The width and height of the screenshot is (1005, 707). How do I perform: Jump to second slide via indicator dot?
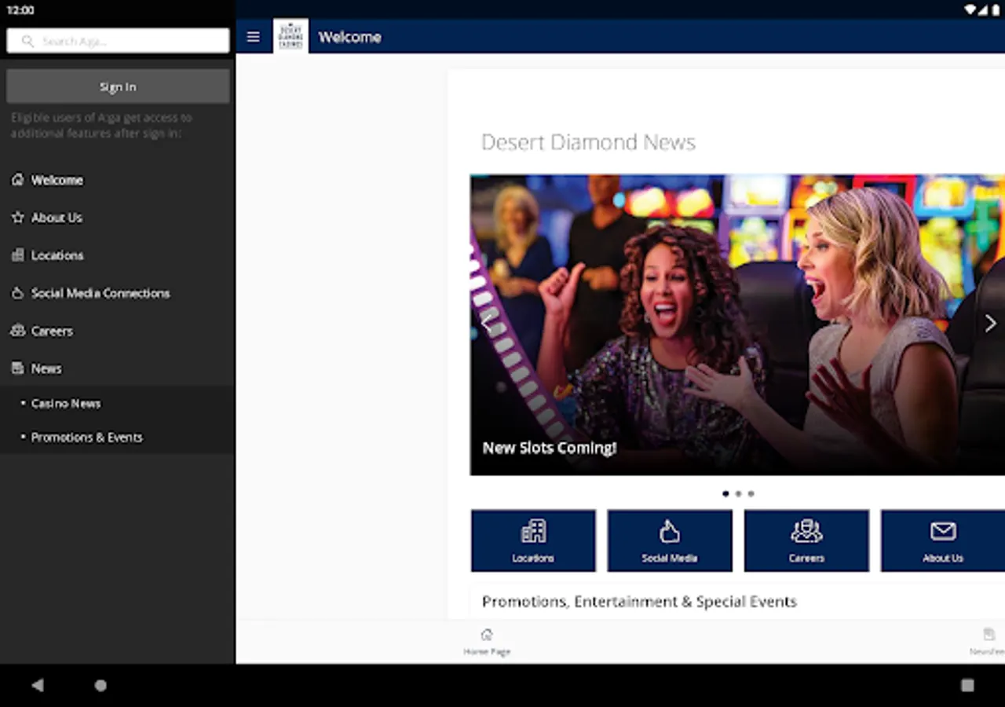click(x=738, y=493)
